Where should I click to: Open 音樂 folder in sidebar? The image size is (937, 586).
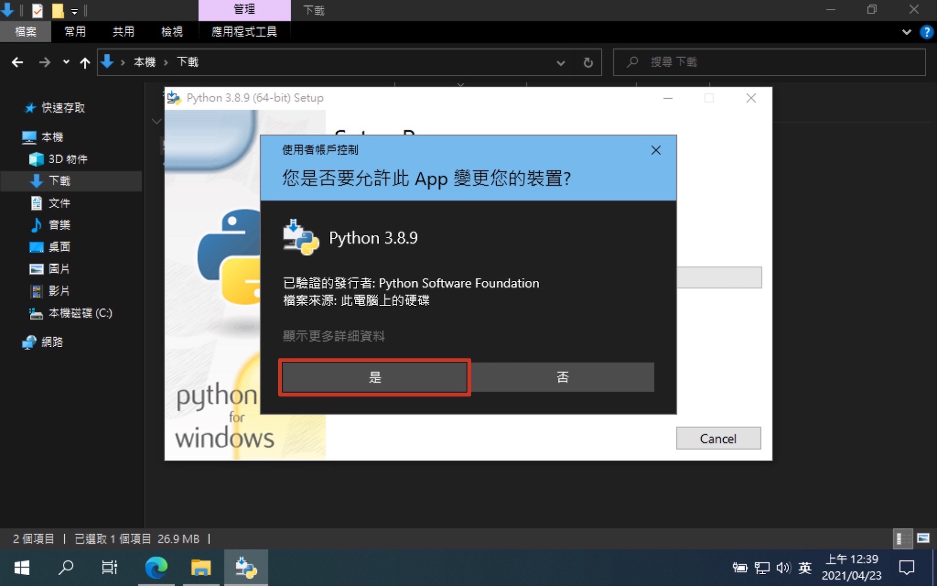pos(51,225)
